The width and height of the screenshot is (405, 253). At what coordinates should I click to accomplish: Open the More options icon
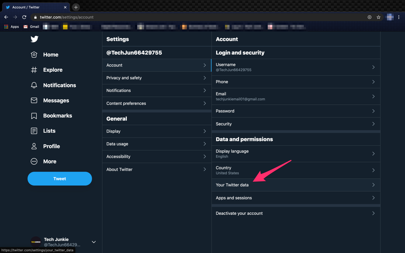(x=34, y=161)
